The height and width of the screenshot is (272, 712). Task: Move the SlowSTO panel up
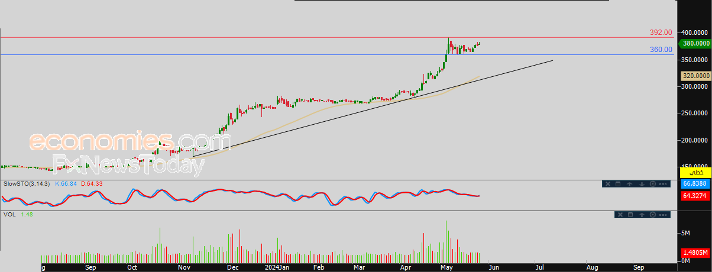coord(629,184)
